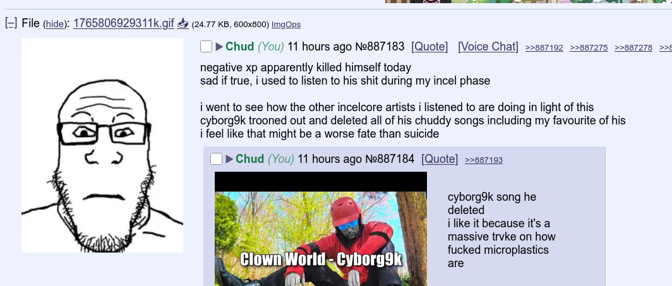Screen dimensions: 672x286
Task: Click the hide file link
Action: point(54,25)
